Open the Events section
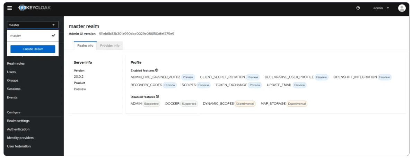 [x=12, y=97]
